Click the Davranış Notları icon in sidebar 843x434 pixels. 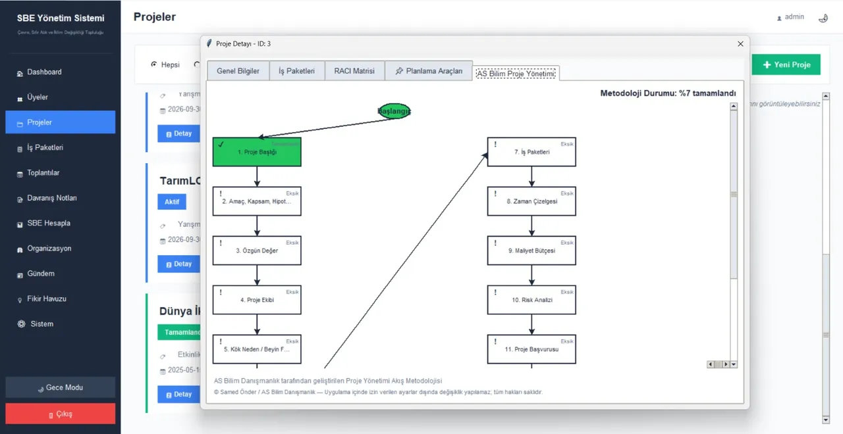point(20,199)
